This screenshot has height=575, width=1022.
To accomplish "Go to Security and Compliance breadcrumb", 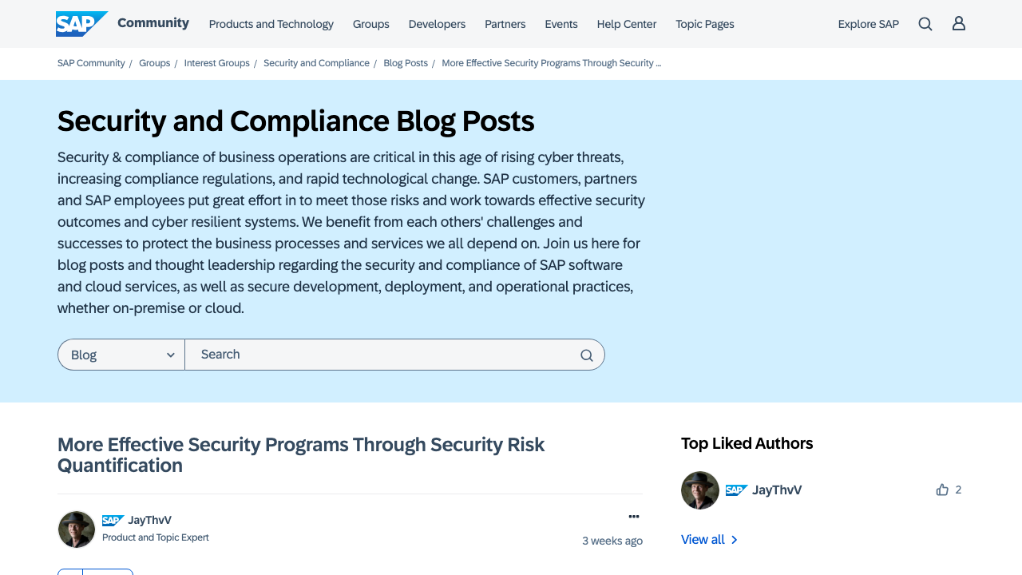I will click(x=316, y=63).
